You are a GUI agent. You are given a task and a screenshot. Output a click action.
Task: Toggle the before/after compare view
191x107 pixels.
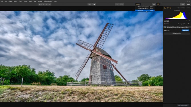point(94,4)
